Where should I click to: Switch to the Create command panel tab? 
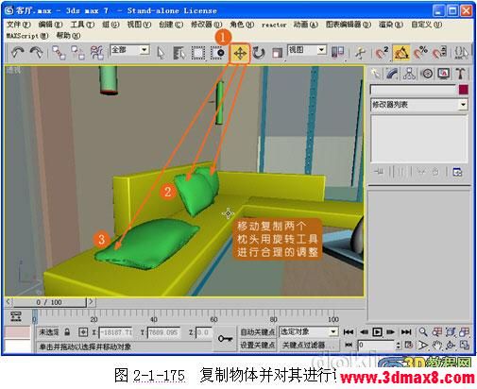tap(375, 74)
